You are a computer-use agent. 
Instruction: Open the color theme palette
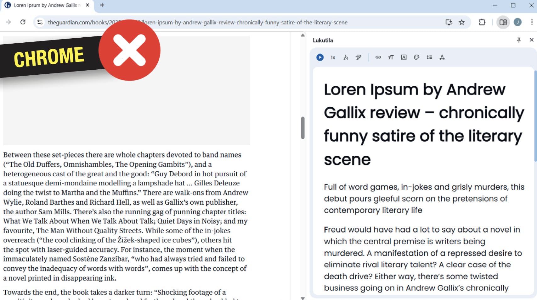click(x=416, y=57)
